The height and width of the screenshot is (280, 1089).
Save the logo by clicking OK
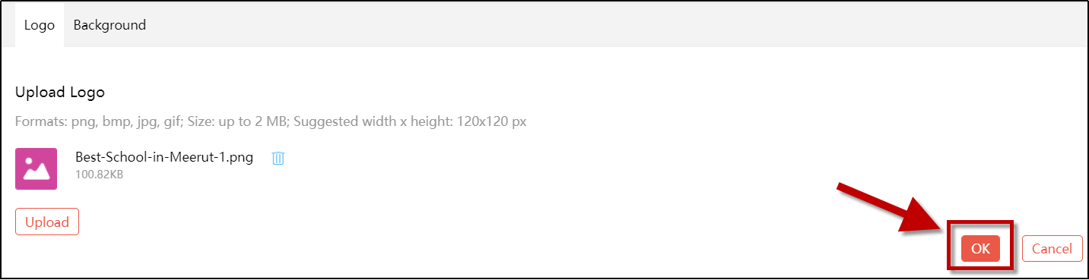coord(980,248)
